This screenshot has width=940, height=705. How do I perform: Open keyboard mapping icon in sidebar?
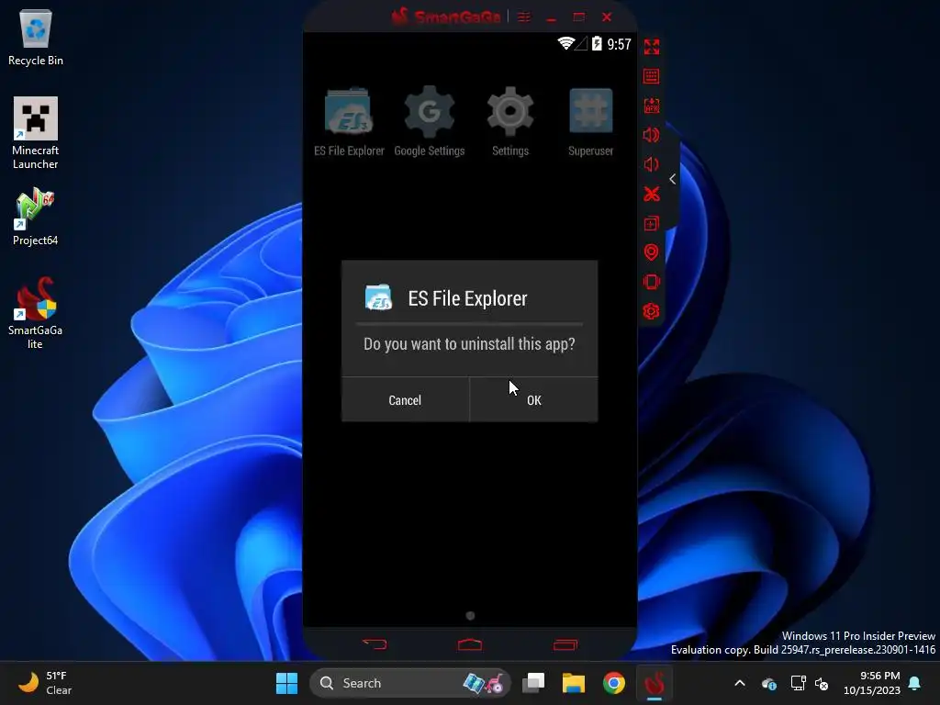pos(652,76)
